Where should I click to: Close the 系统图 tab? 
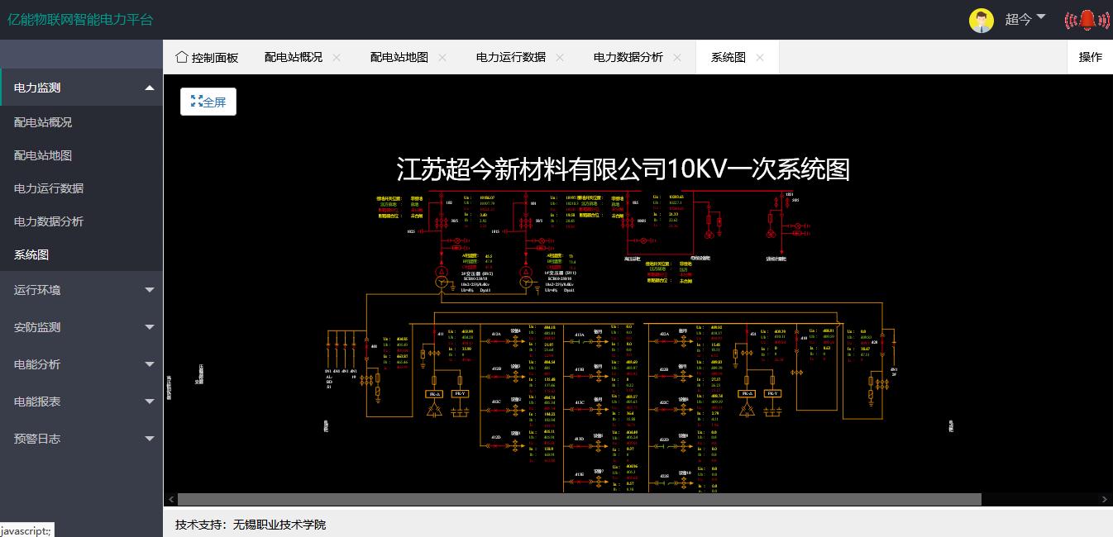(760, 57)
